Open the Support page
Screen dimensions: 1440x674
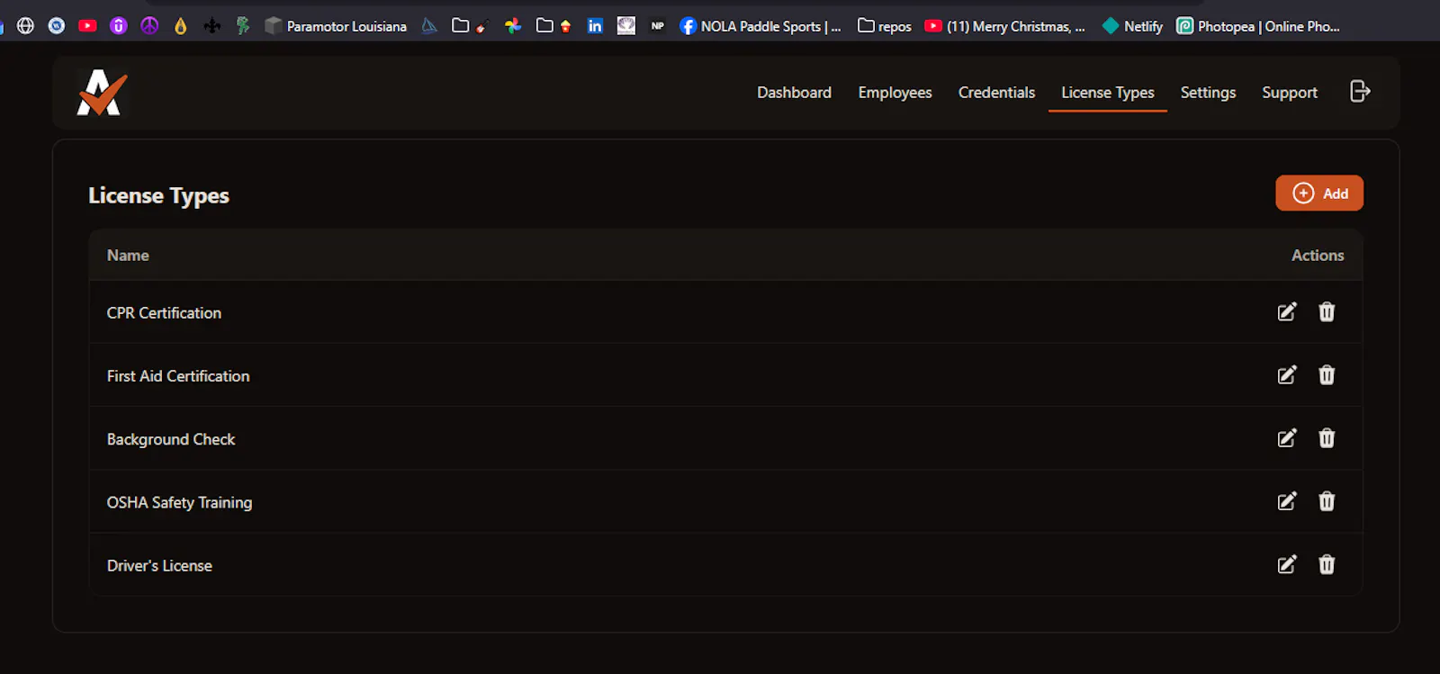[x=1290, y=93]
